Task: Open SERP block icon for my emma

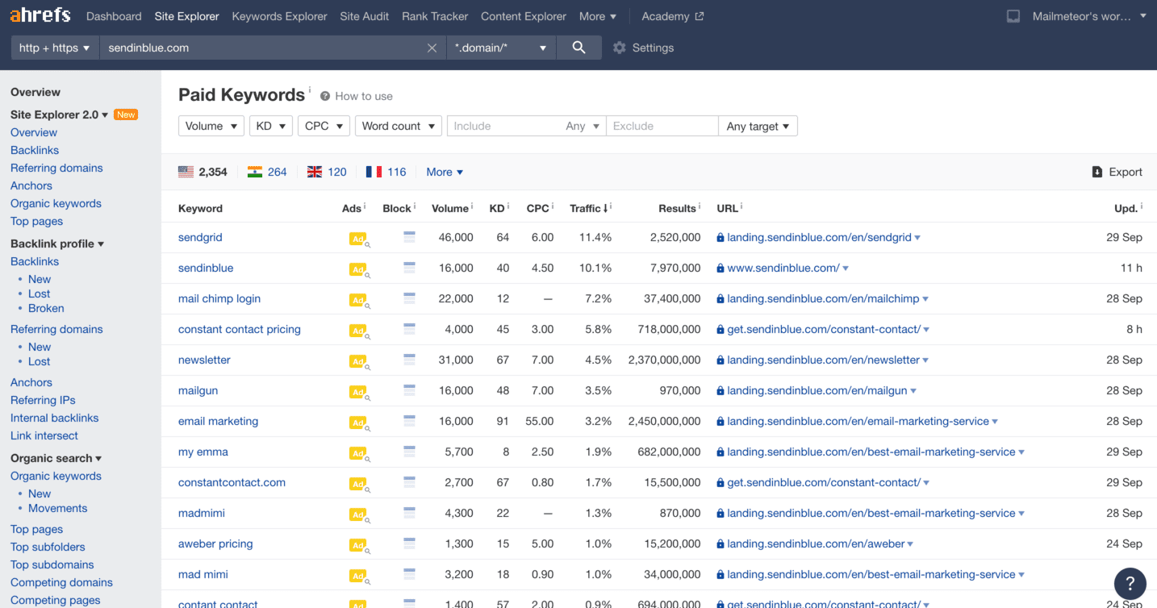Action: coord(409,452)
